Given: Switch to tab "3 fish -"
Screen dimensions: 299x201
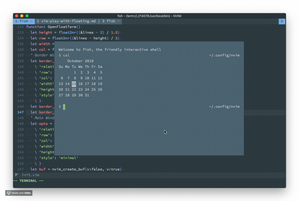Looking at the screenshot, I should (x=111, y=21).
